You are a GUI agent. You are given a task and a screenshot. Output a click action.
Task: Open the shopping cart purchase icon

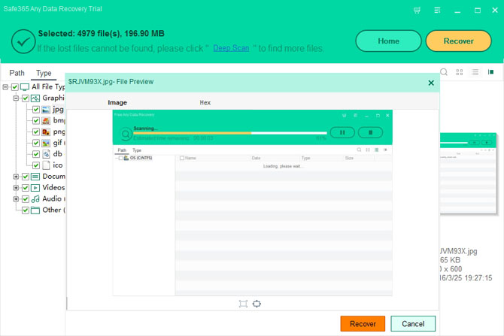417,11
